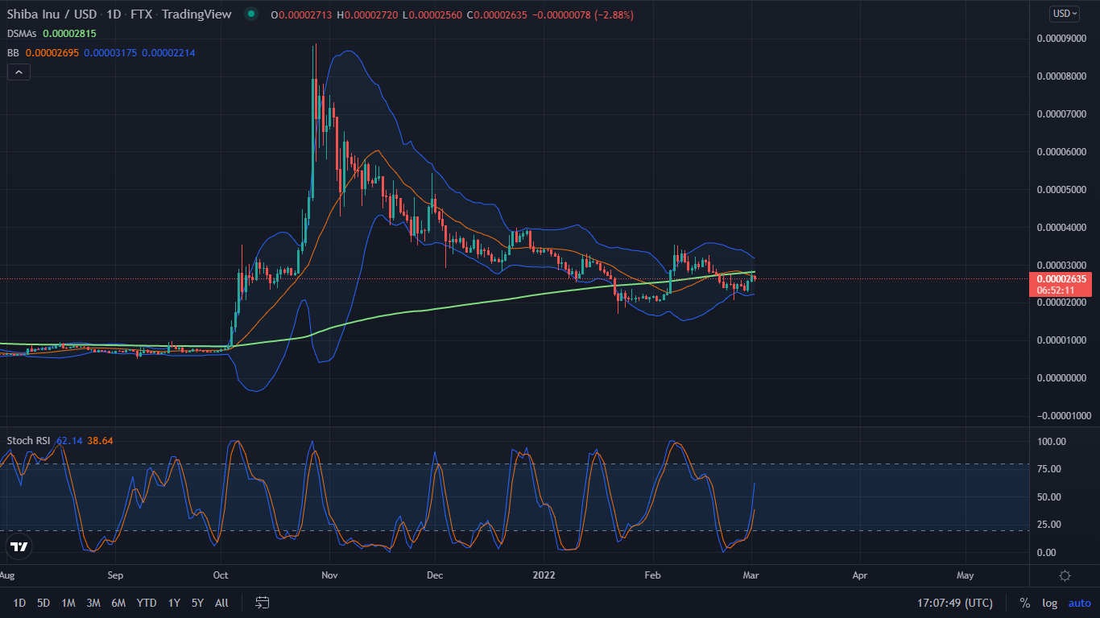Click the 2022 label on time axis
Screen dimensions: 1100x618
click(x=544, y=575)
